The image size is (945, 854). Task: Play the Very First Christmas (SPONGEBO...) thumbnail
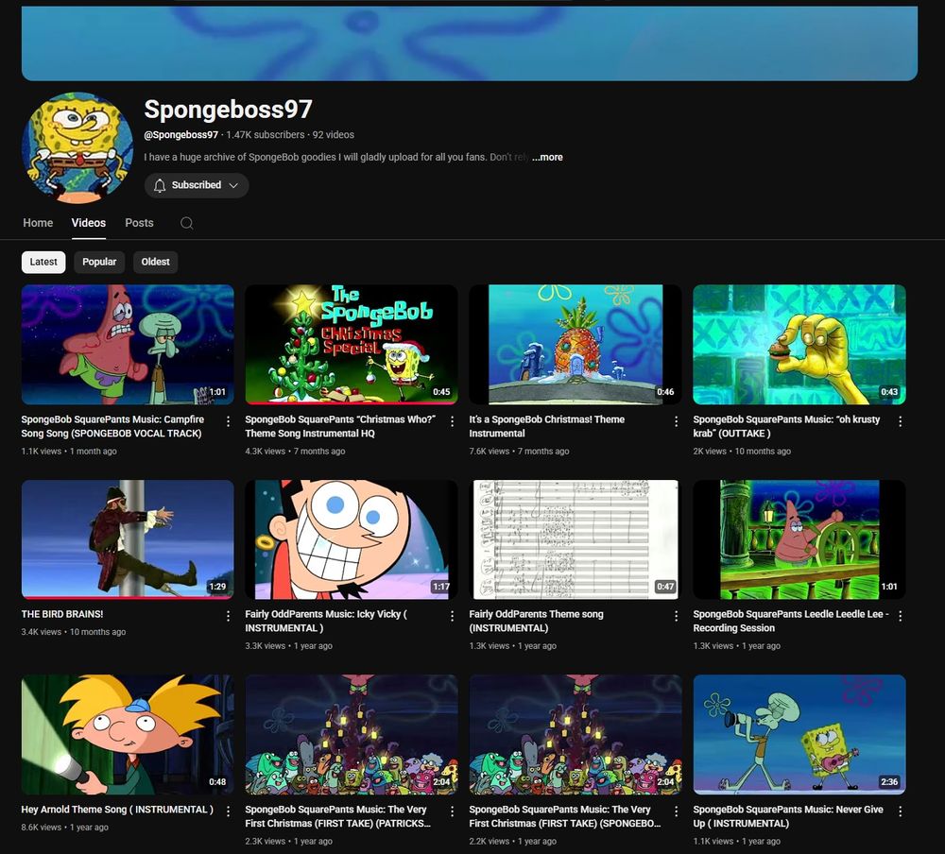[x=576, y=734]
